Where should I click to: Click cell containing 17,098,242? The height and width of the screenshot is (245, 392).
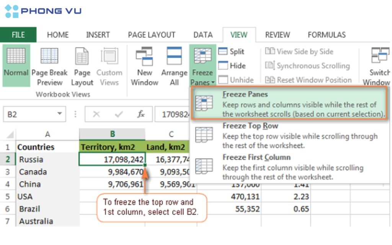[112, 159]
